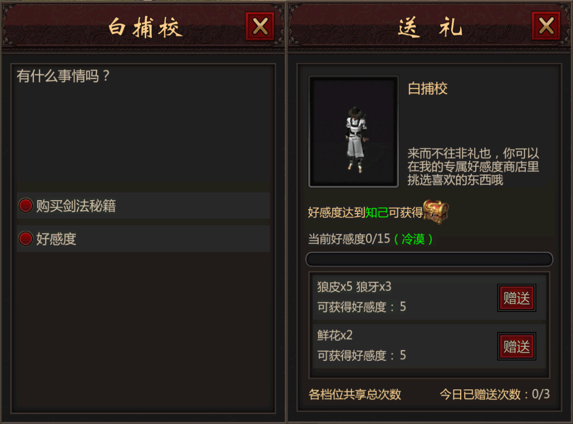
Task: Gift 鲜花x2 with its 赠送 button
Action: point(516,347)
